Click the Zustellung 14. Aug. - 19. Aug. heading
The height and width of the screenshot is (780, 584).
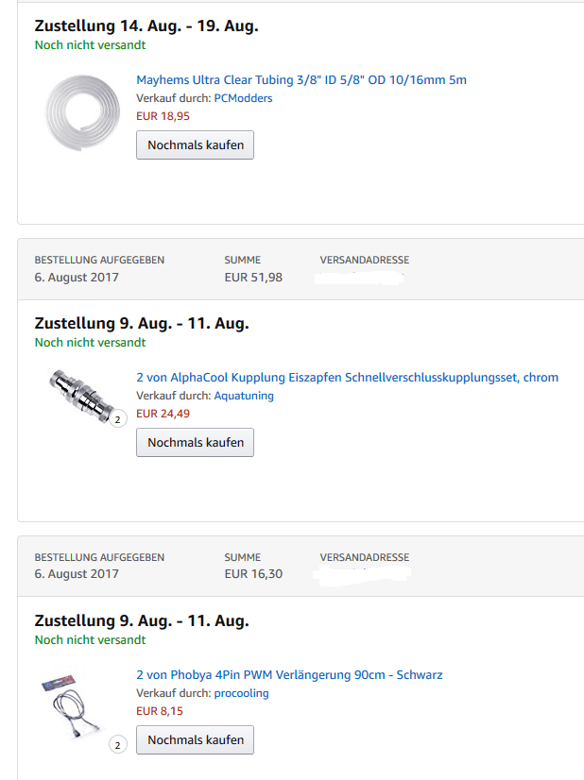(146, 26)
